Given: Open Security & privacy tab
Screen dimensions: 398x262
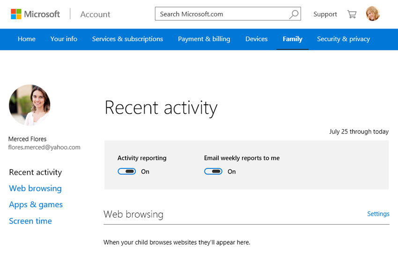Looking at the screenshot, I should tap(343, 39).
